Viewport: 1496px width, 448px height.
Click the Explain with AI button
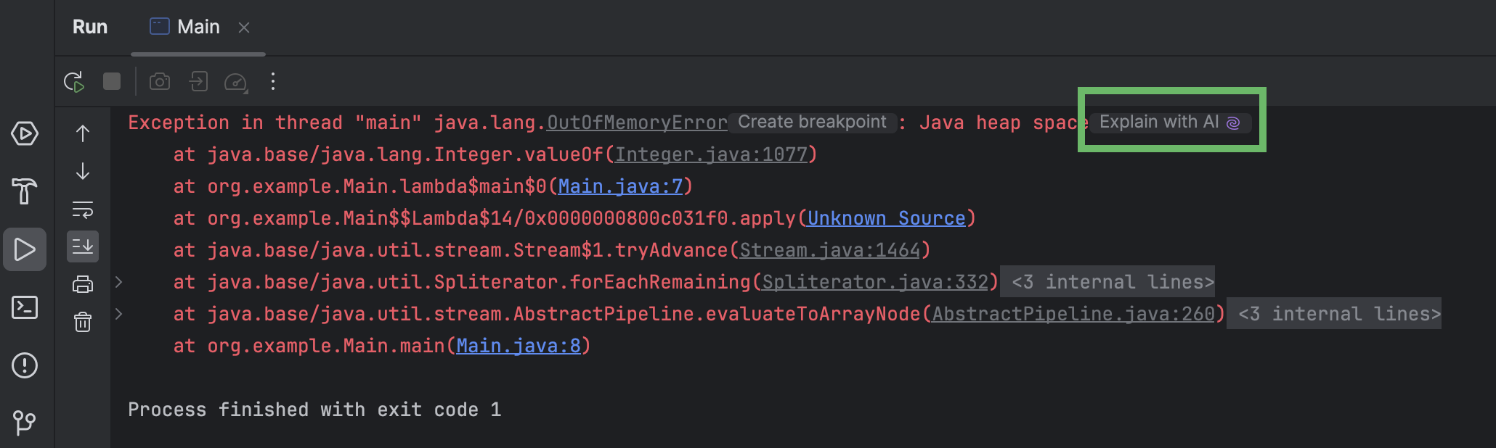1169,123
